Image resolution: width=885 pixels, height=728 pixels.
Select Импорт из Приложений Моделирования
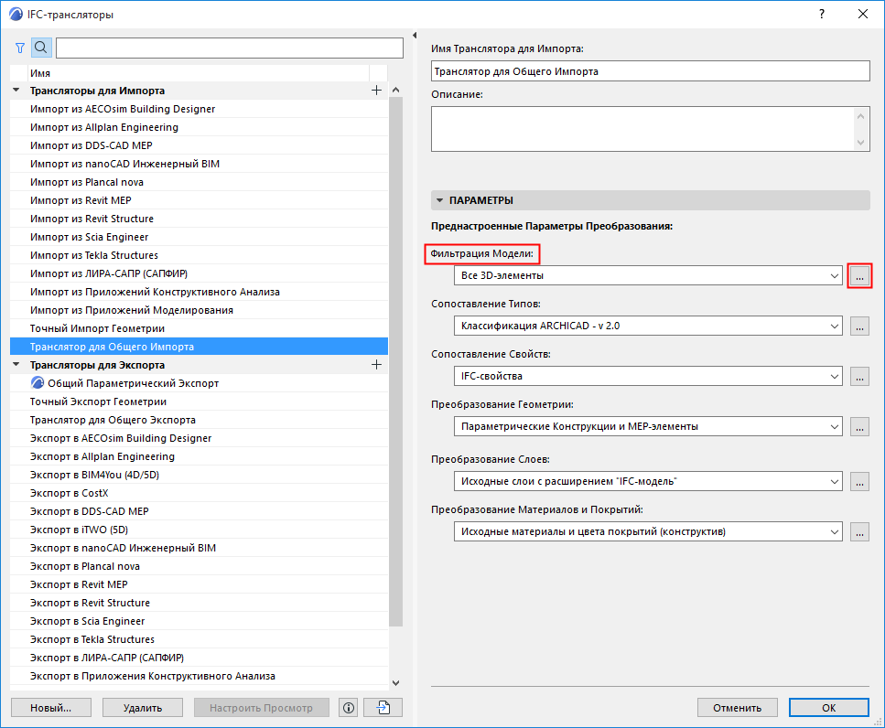(199, 310)
